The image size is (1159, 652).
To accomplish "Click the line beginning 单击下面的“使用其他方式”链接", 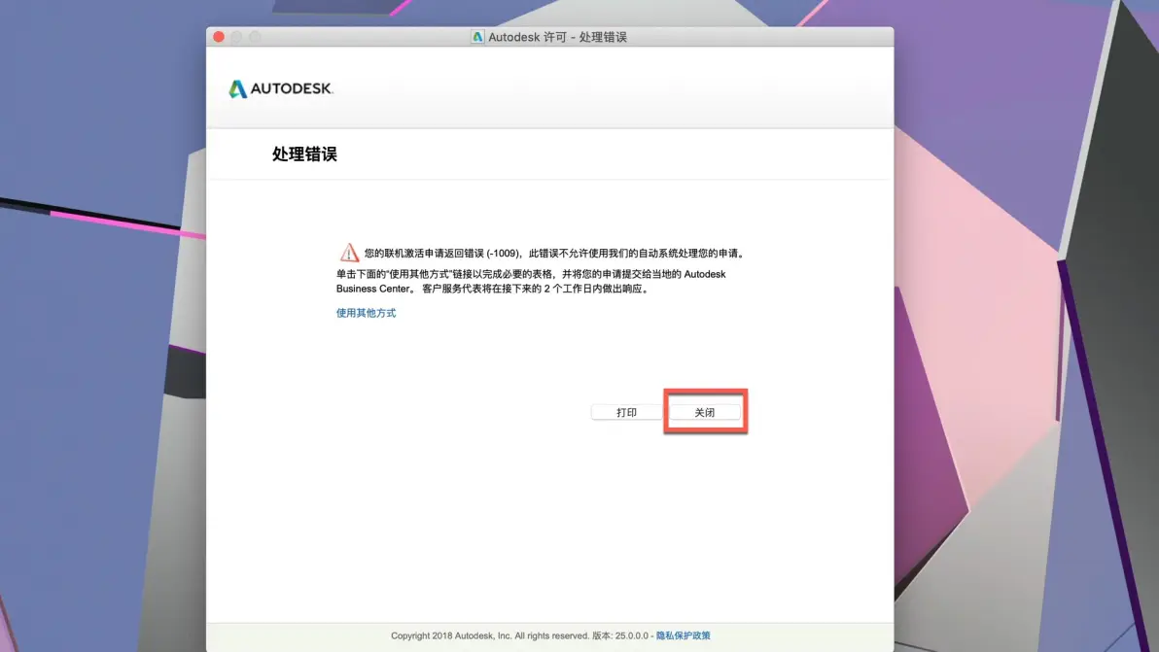I will [x=531, y=274].
